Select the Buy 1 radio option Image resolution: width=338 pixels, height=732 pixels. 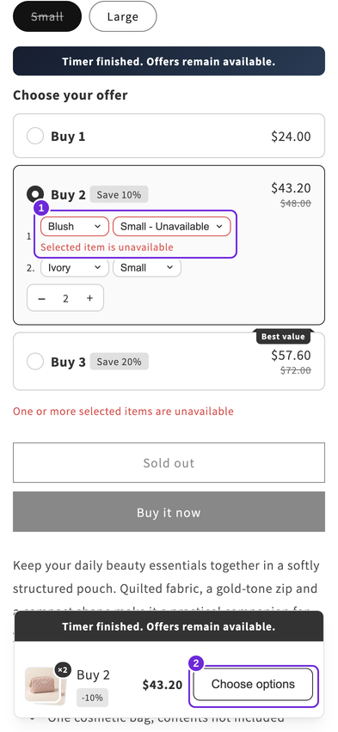(x=35, y=137)
